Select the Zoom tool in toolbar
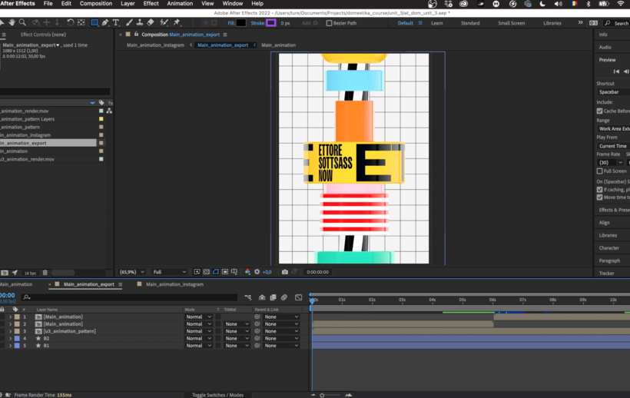Image resolution: width=630 pixels, height=398 pixels. pos(22,22)
